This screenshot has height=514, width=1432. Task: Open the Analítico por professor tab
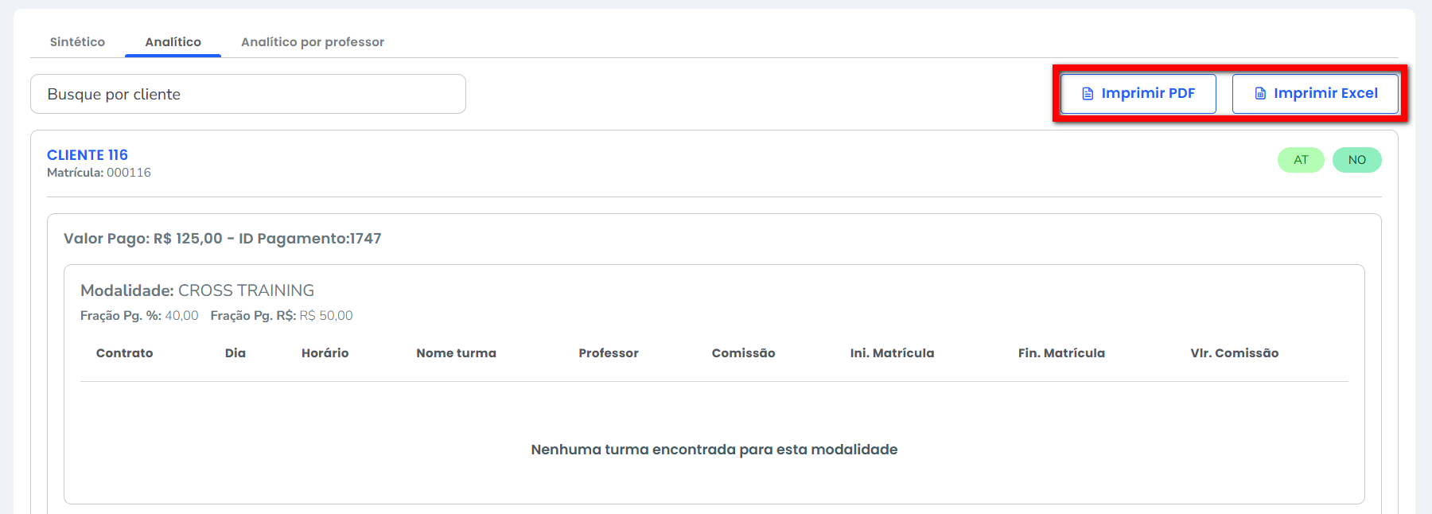(312, 42)
